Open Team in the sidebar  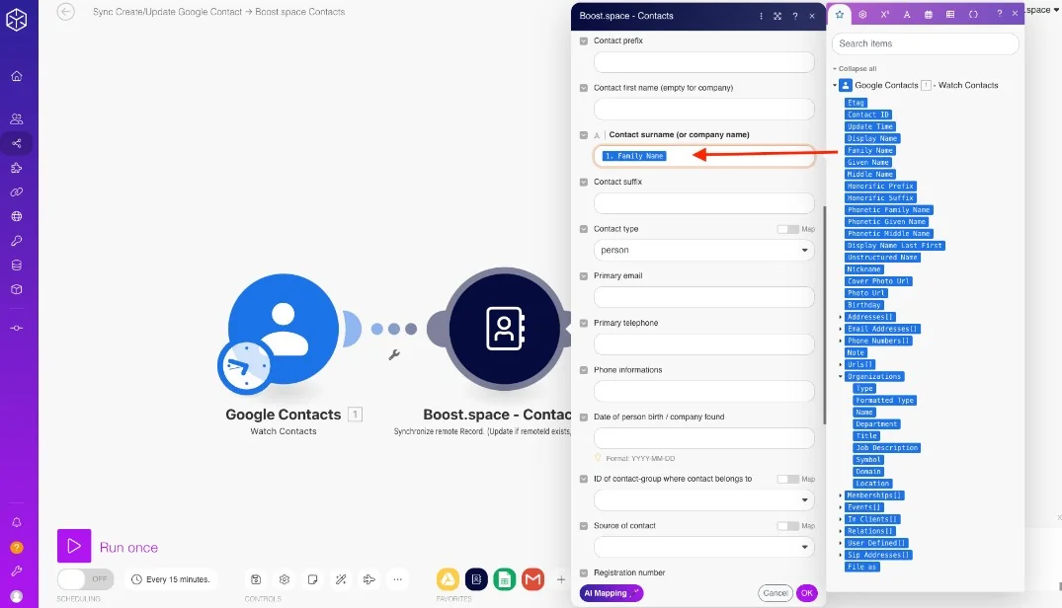tap(17, 119)
